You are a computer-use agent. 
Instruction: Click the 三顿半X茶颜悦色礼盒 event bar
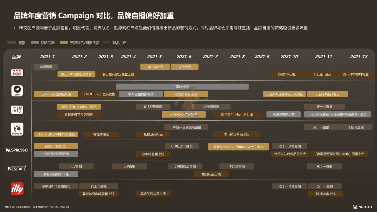pyautogui.click(x=56, y=94)
